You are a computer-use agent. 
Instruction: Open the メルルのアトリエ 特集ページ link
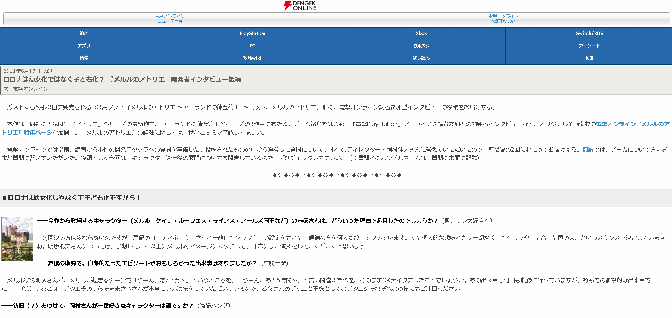632,124
